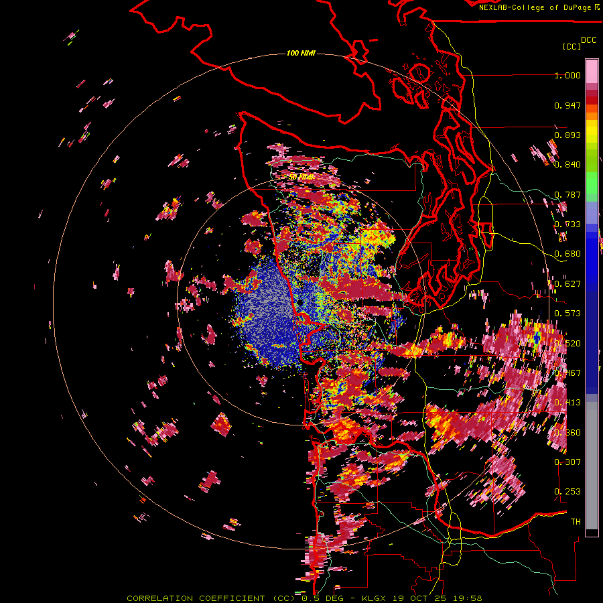The height and width of the screenshot is (603, 603).
Task: Pick the light pink top color bar segment
Action: click(x=592, y=71)
